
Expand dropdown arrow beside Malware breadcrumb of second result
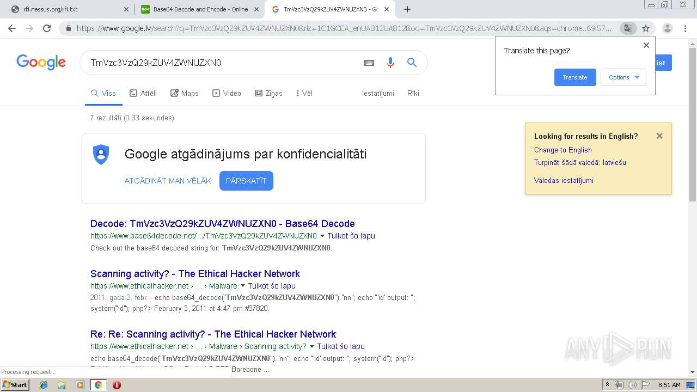pyautogui.click(x=243, y=286)
